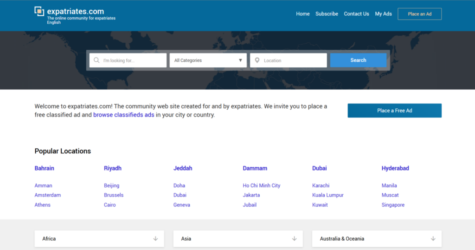Select the Kuwait location link
Screen dimensions: 475x250
click(320, 205)
